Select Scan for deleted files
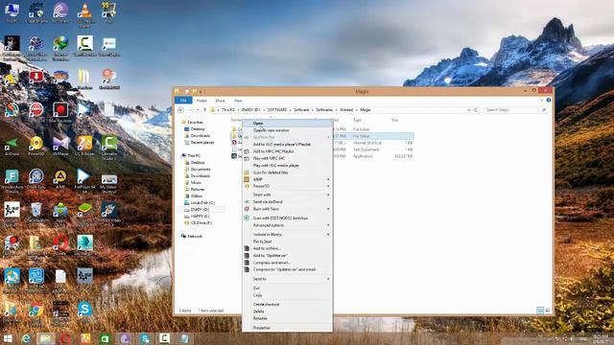 pyautogui.click(x=288, y=172)
